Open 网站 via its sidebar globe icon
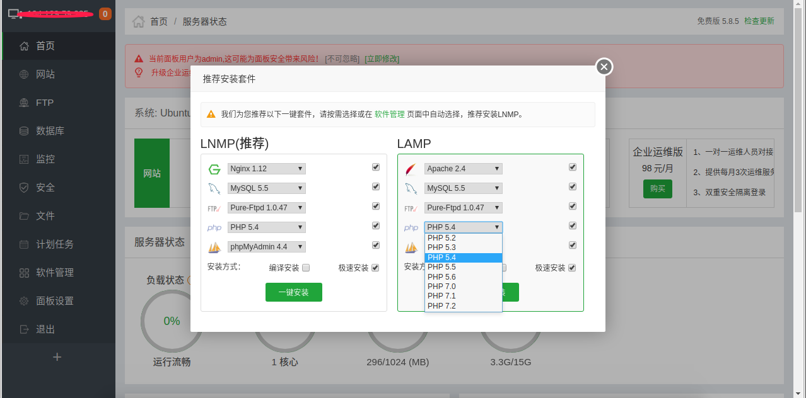The height and width of the screenshot is (398, 806). [x=25, y=74]
